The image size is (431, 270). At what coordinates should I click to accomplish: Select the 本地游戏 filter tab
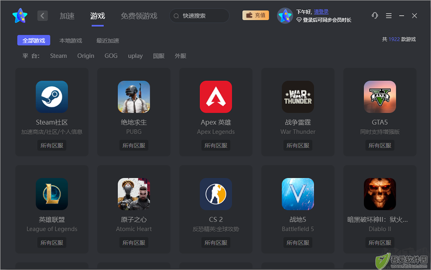pos(71,40)
